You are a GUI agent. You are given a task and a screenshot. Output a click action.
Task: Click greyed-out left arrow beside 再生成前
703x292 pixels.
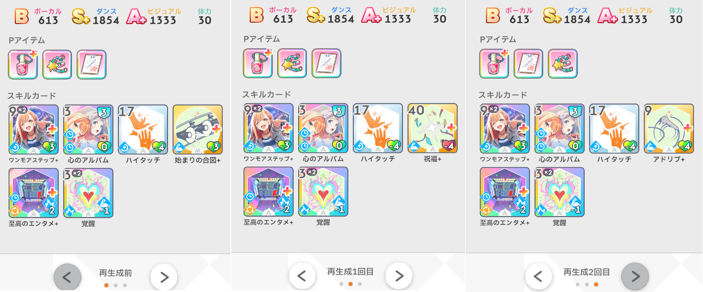tap(67, 277)
